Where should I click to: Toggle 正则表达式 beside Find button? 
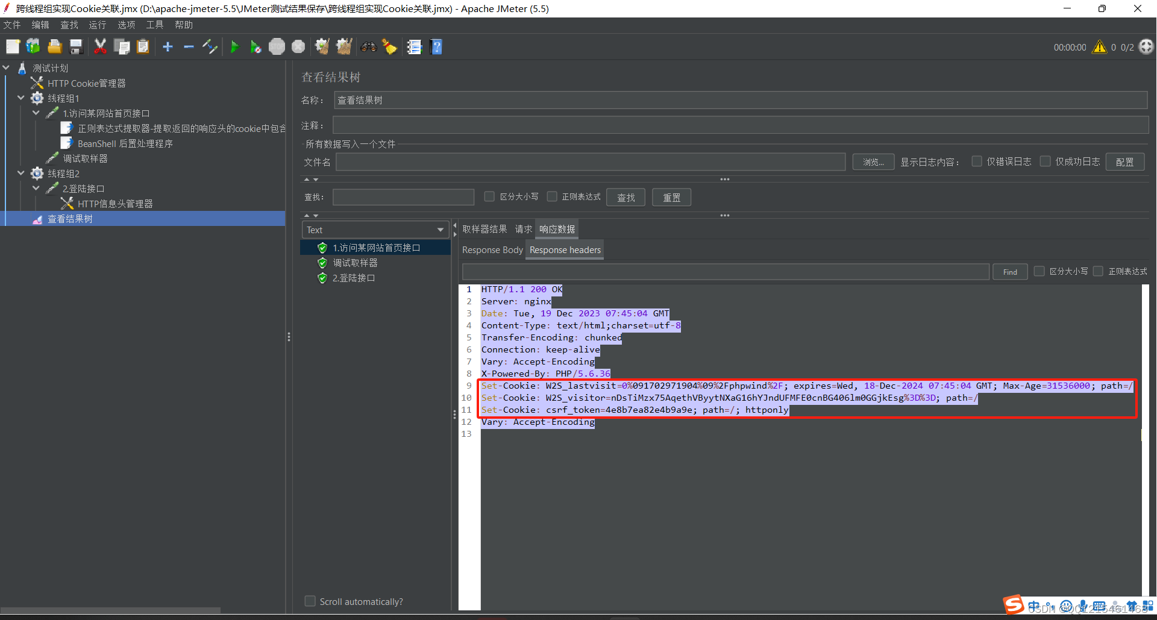coord(1099,271)
